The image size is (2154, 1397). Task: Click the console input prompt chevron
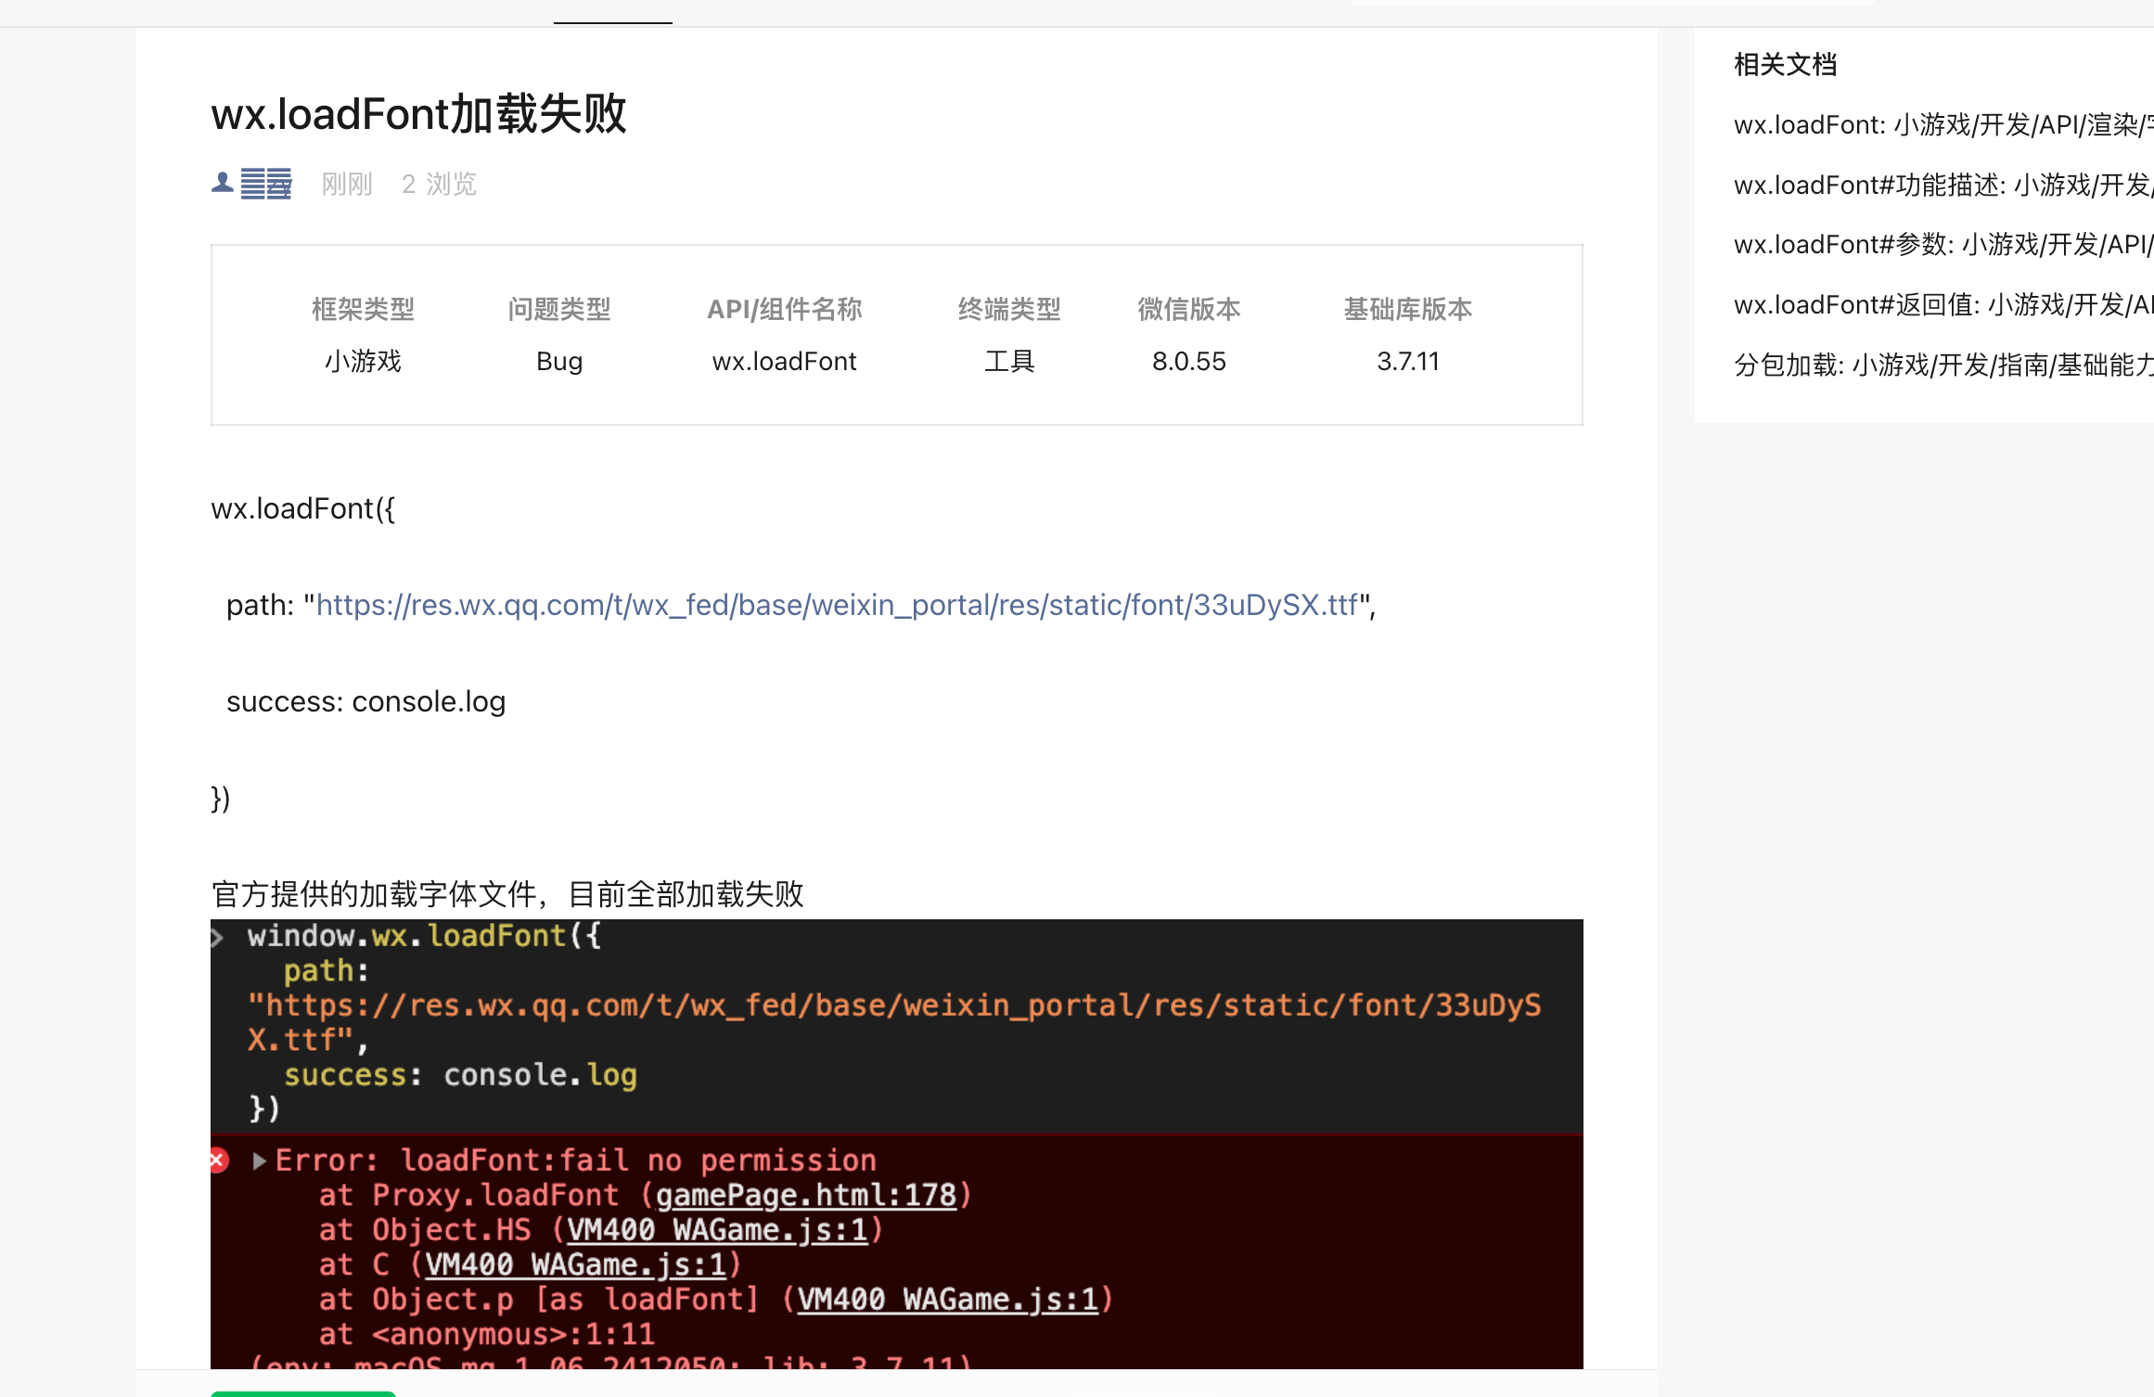(x=218, y=938)
